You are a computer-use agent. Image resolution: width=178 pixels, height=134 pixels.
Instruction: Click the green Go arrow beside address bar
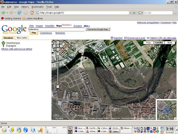click(x=134, y=13)
